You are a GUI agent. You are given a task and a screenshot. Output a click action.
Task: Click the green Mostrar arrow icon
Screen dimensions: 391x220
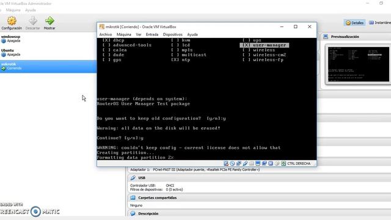click(49, 21)
